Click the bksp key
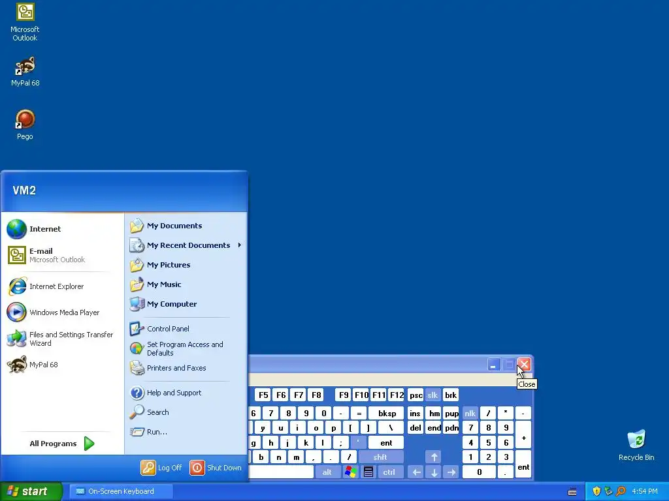 (x=387, y=413)
